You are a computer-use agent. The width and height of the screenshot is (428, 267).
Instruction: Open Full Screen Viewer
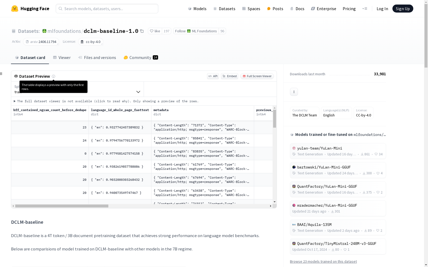pos(257,76)
